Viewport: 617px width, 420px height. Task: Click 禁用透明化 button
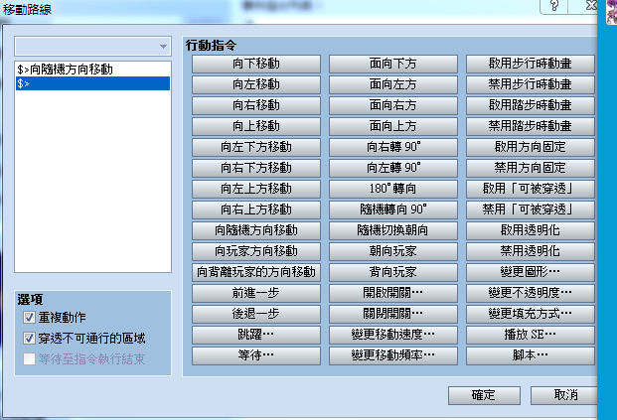[x=530, y=251]
